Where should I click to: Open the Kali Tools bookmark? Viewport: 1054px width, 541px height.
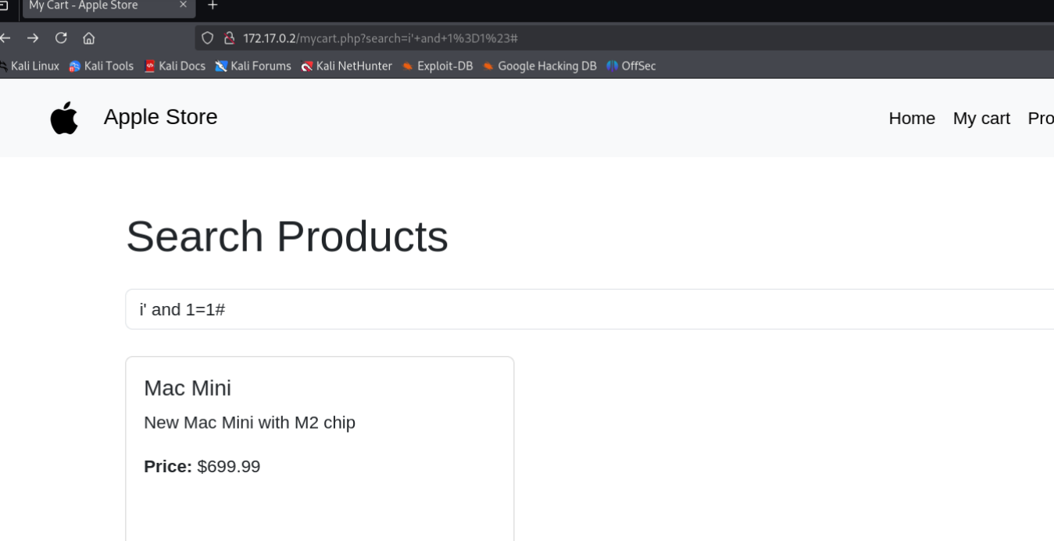pos(101,66)
